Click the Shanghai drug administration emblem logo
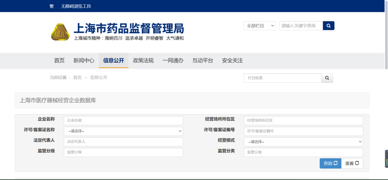This screenshot has height=180, width=388. (x=60, y=32)
